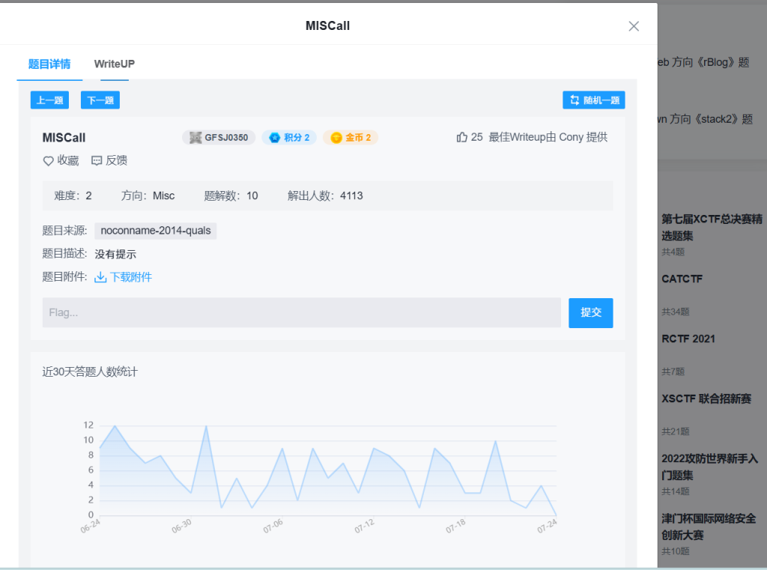The image size is (767, 570).
Task: Click the gold coin badge icon
Action: pyautogui.click(x=336, y=138)
